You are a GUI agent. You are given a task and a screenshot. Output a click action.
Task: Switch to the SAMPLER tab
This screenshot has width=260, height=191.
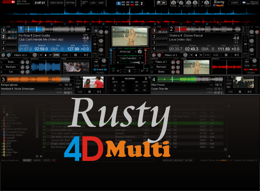tap(37, 160)
